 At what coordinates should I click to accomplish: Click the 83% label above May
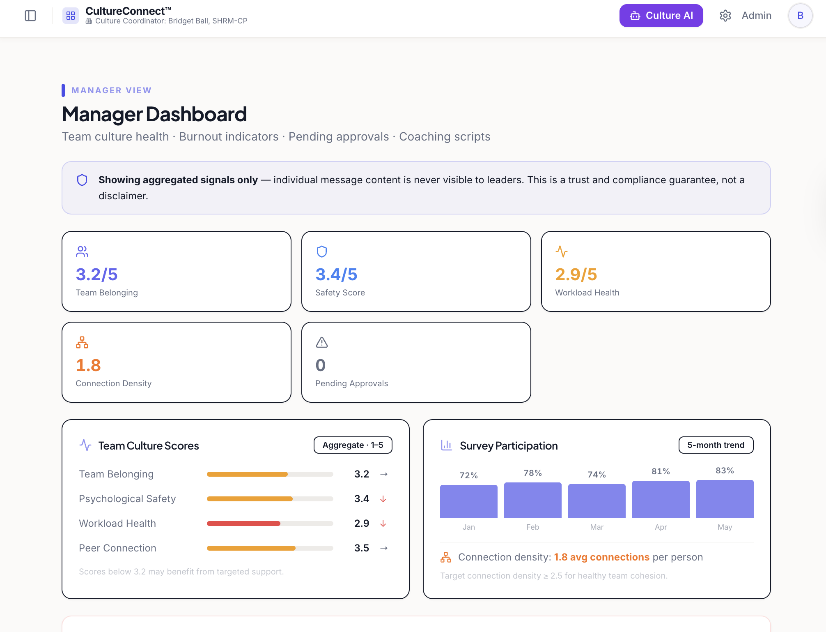click(725, 471)
